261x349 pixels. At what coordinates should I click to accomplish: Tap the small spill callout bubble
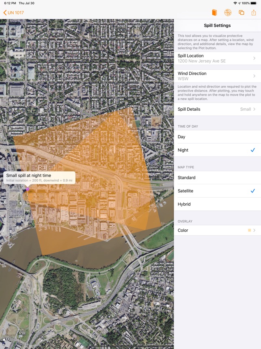(x=39, y=177)
